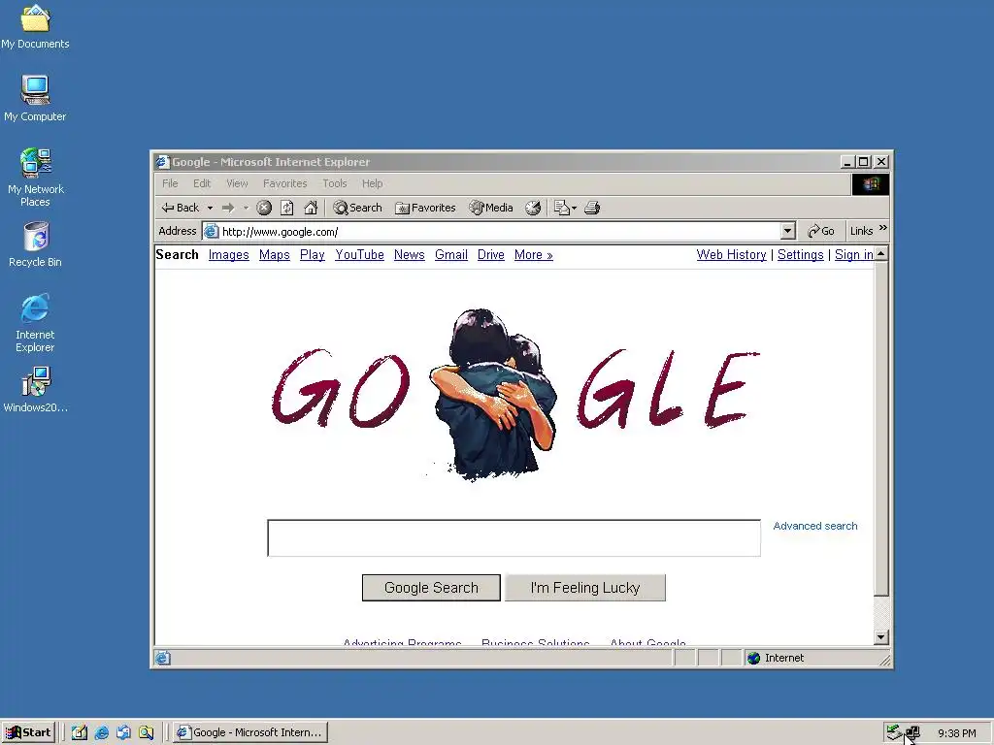Viewport: 994px width, 745px height.
Task: Click the IE title bar page icon
Action: tap(163, 162)
